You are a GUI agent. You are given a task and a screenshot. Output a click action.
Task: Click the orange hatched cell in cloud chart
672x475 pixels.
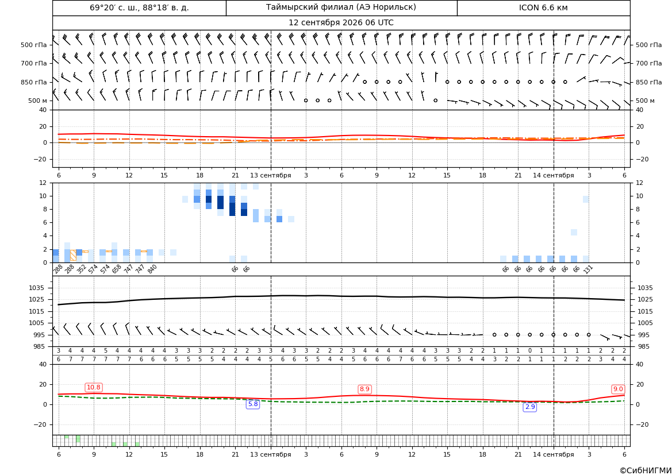pos(73,255)
